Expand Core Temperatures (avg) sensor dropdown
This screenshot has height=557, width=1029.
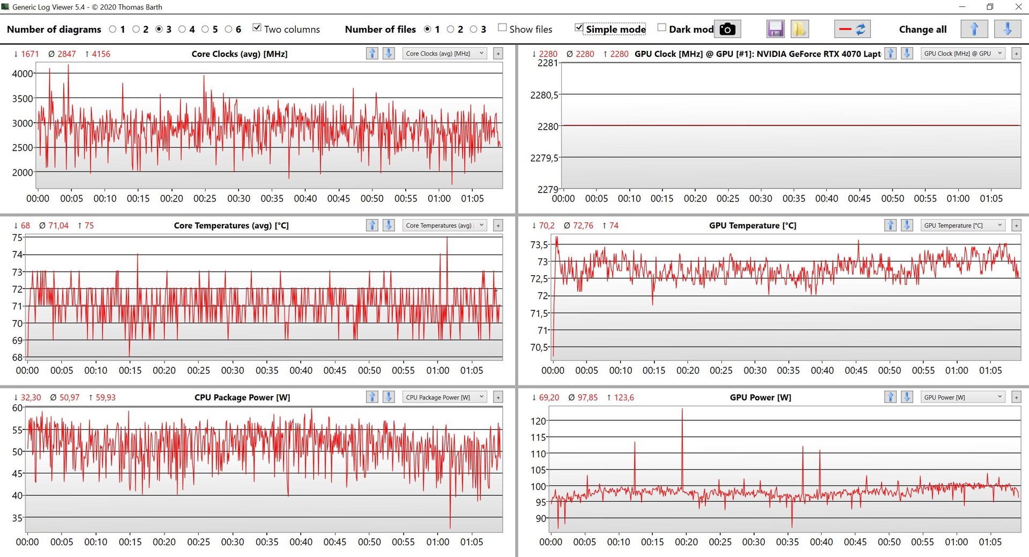point(444,226)
